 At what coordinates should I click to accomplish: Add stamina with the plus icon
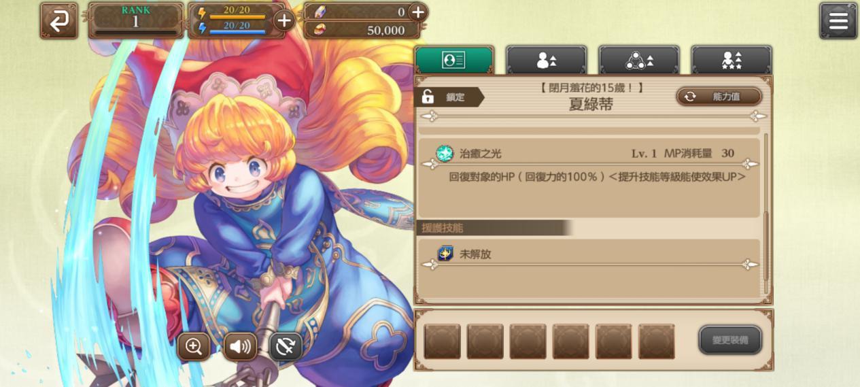(284, 20)
